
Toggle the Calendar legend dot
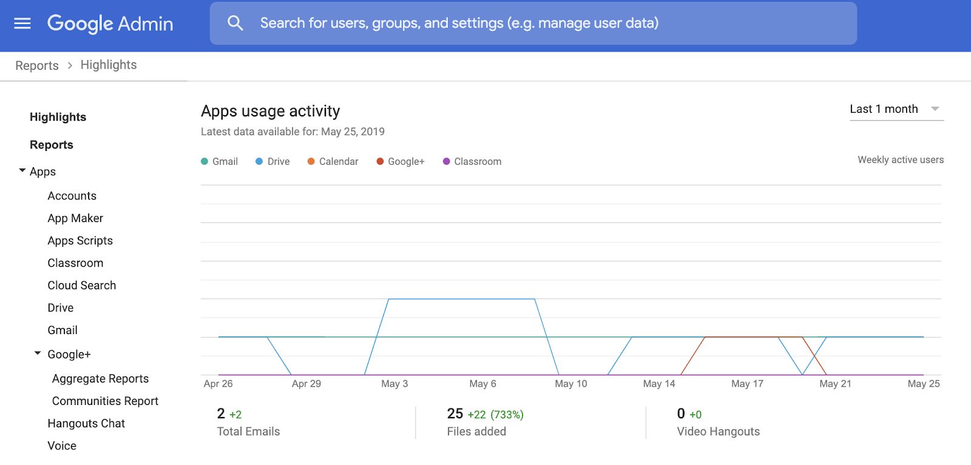(x=311, y=161)
